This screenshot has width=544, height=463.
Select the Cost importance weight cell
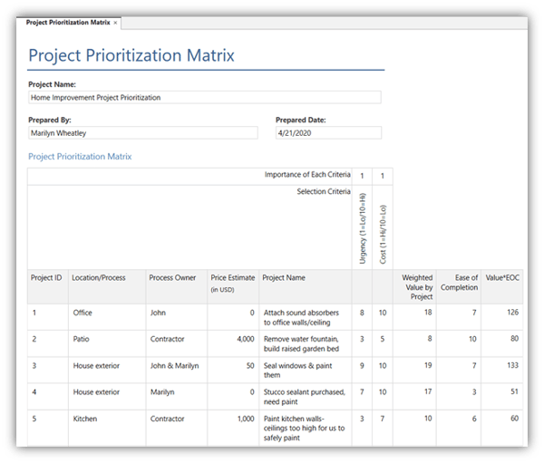[x=382, y=176]
